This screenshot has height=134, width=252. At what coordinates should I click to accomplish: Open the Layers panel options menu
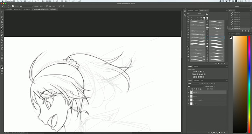pyautogui.click(x=227, y=80)
